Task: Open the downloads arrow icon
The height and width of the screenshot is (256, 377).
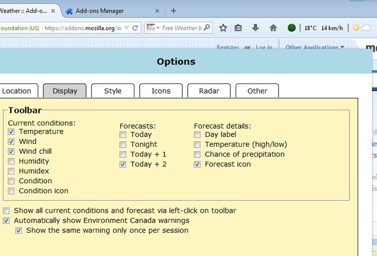Action: [255, 28]
